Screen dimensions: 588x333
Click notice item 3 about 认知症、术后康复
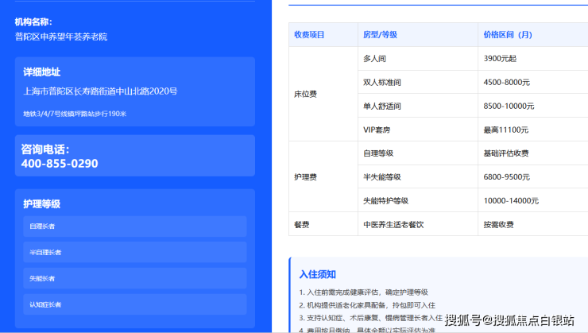coord(371,318)
